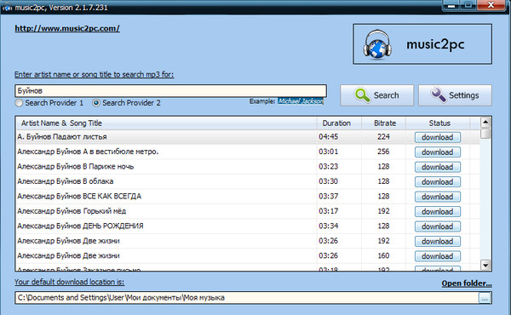Select the row Александр Буйнов ВСЕ КАК ВСЕГДА

pos(248,197)
